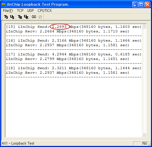Screen dimensions: 152x147
Task: Click the '1.1603 sec' duration in entry 15
Action: tap(128, 27)
